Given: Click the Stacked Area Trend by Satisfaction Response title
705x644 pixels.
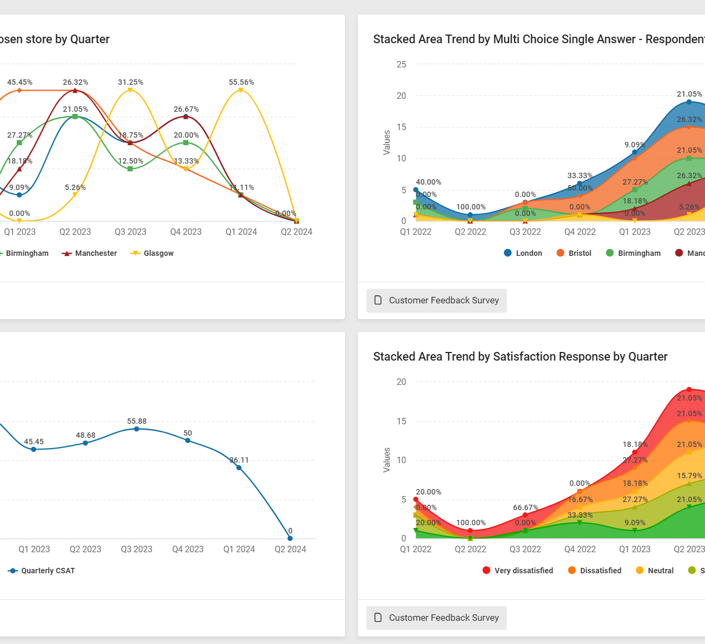Looking at the screenshot, I should 520,357.
